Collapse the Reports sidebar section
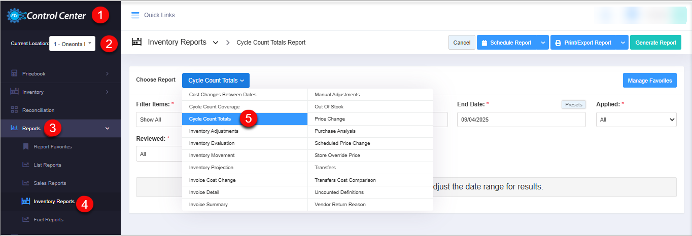 point(107,128)
